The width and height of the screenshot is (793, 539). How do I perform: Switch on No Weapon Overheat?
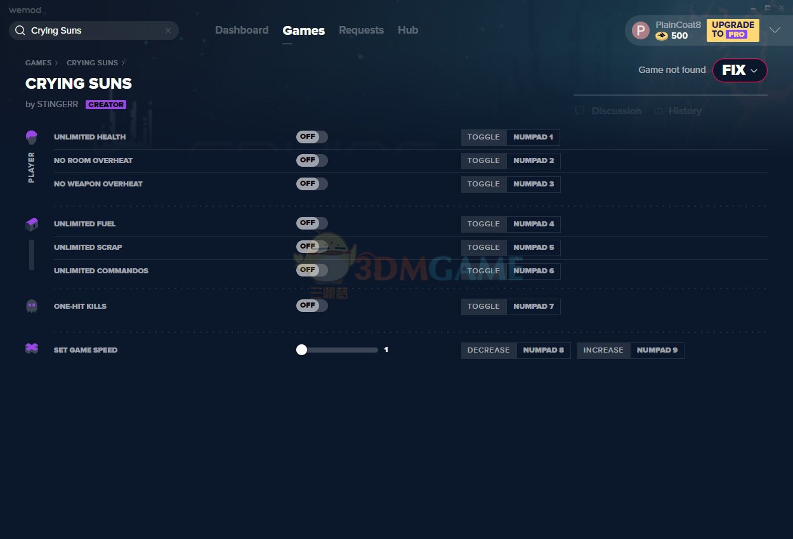point(312,184)
